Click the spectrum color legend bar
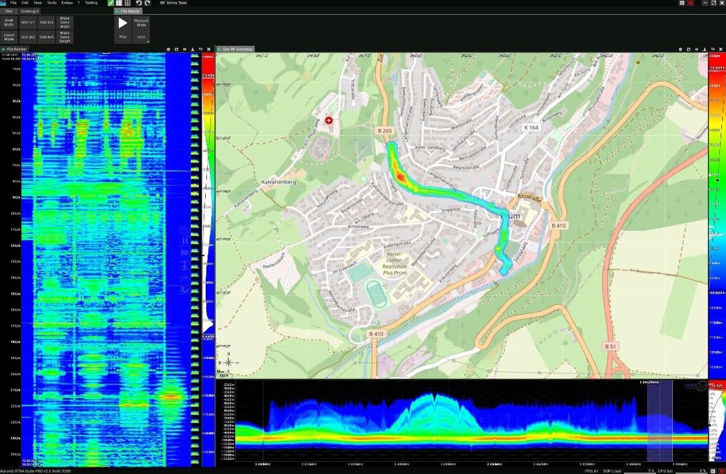Image resolution: width=726 pixels, height=474 pixels. [717, 422]
